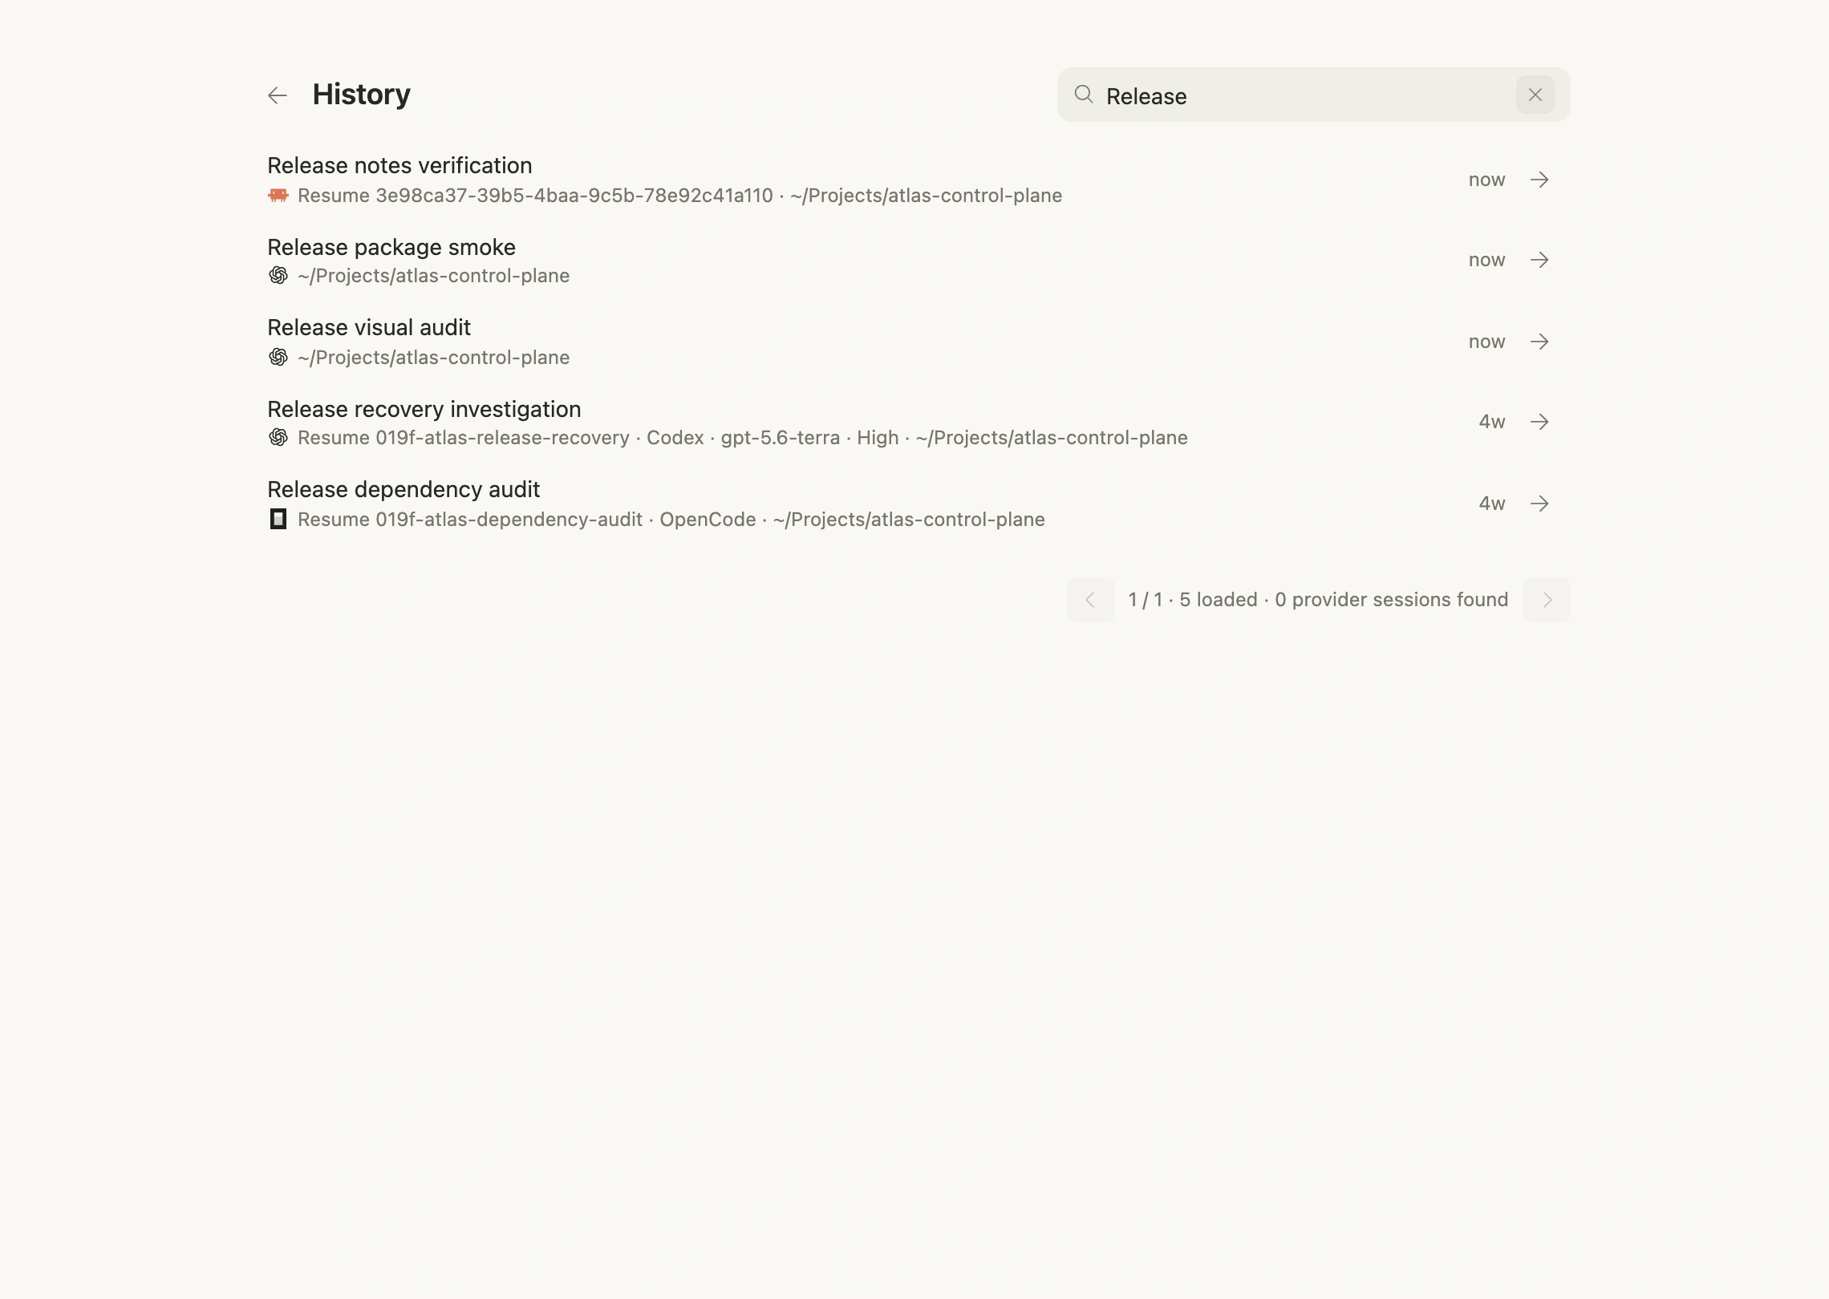Open the Release dependency audit session
The width and height of the screenshot is (1829, 1299).
click(913, 504)
